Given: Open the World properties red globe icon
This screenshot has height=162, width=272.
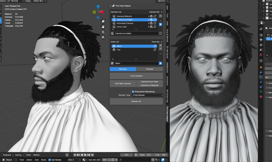Looking at the screenshot, I should tap(261, 55).
